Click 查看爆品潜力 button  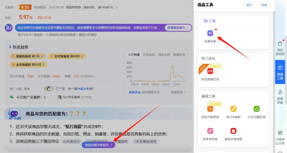(x=178, y=28)
